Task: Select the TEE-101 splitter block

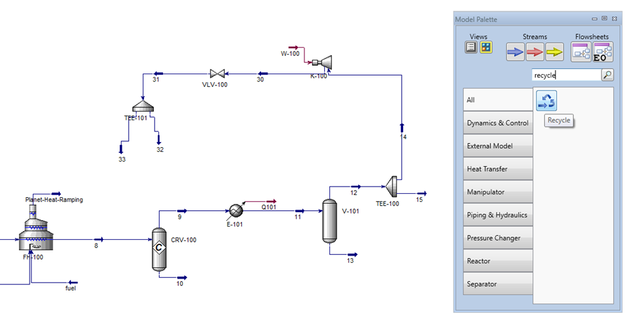Action: [143, 107]
